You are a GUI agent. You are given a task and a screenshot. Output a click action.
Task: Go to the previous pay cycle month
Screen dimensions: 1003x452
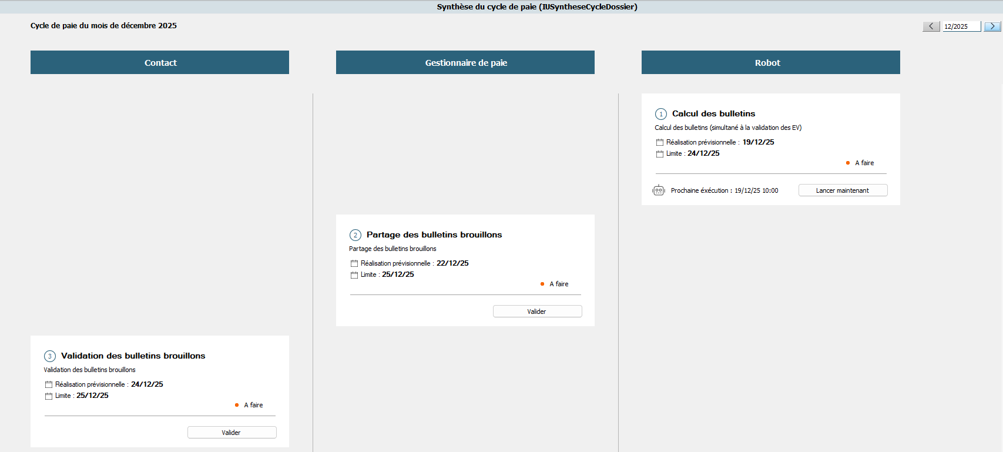(931, 26)
